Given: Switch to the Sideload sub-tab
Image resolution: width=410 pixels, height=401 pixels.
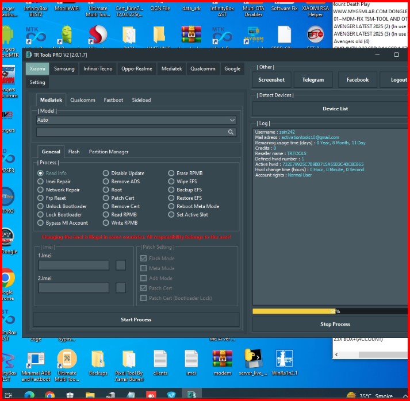Looking at the screenshot, I should [141, 100].
